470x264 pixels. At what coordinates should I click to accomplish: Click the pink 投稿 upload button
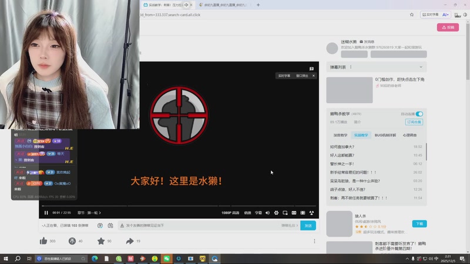tap(448, 27)
